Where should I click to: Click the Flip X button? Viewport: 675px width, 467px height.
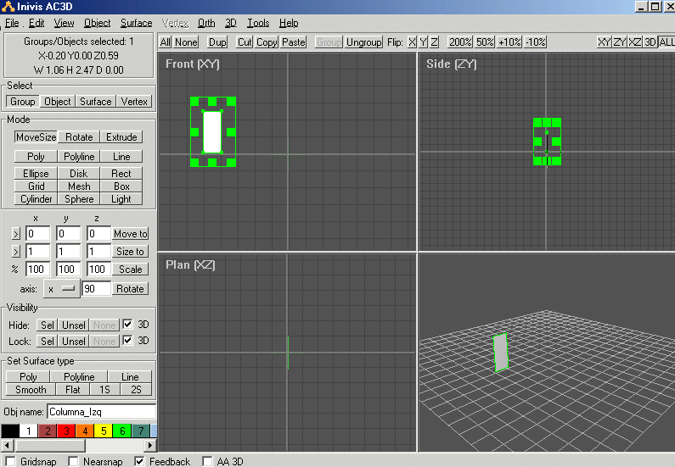412,42
